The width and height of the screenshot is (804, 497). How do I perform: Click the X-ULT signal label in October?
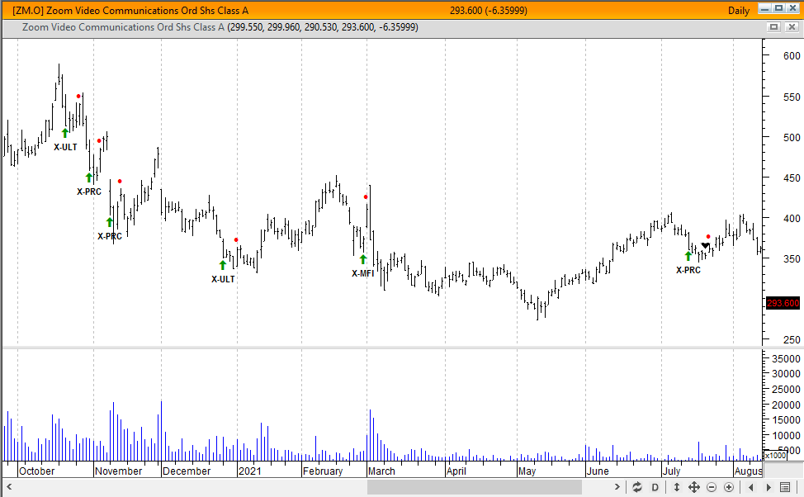pos(66,147)
